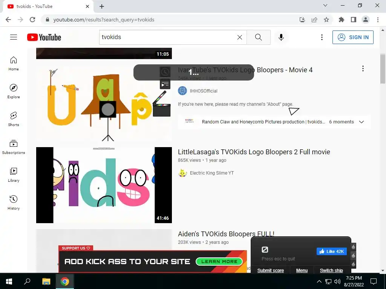Play LittleLasaga's video thumbnail 41:46
Screen dimensions: 386x289
tap(104, 185)
